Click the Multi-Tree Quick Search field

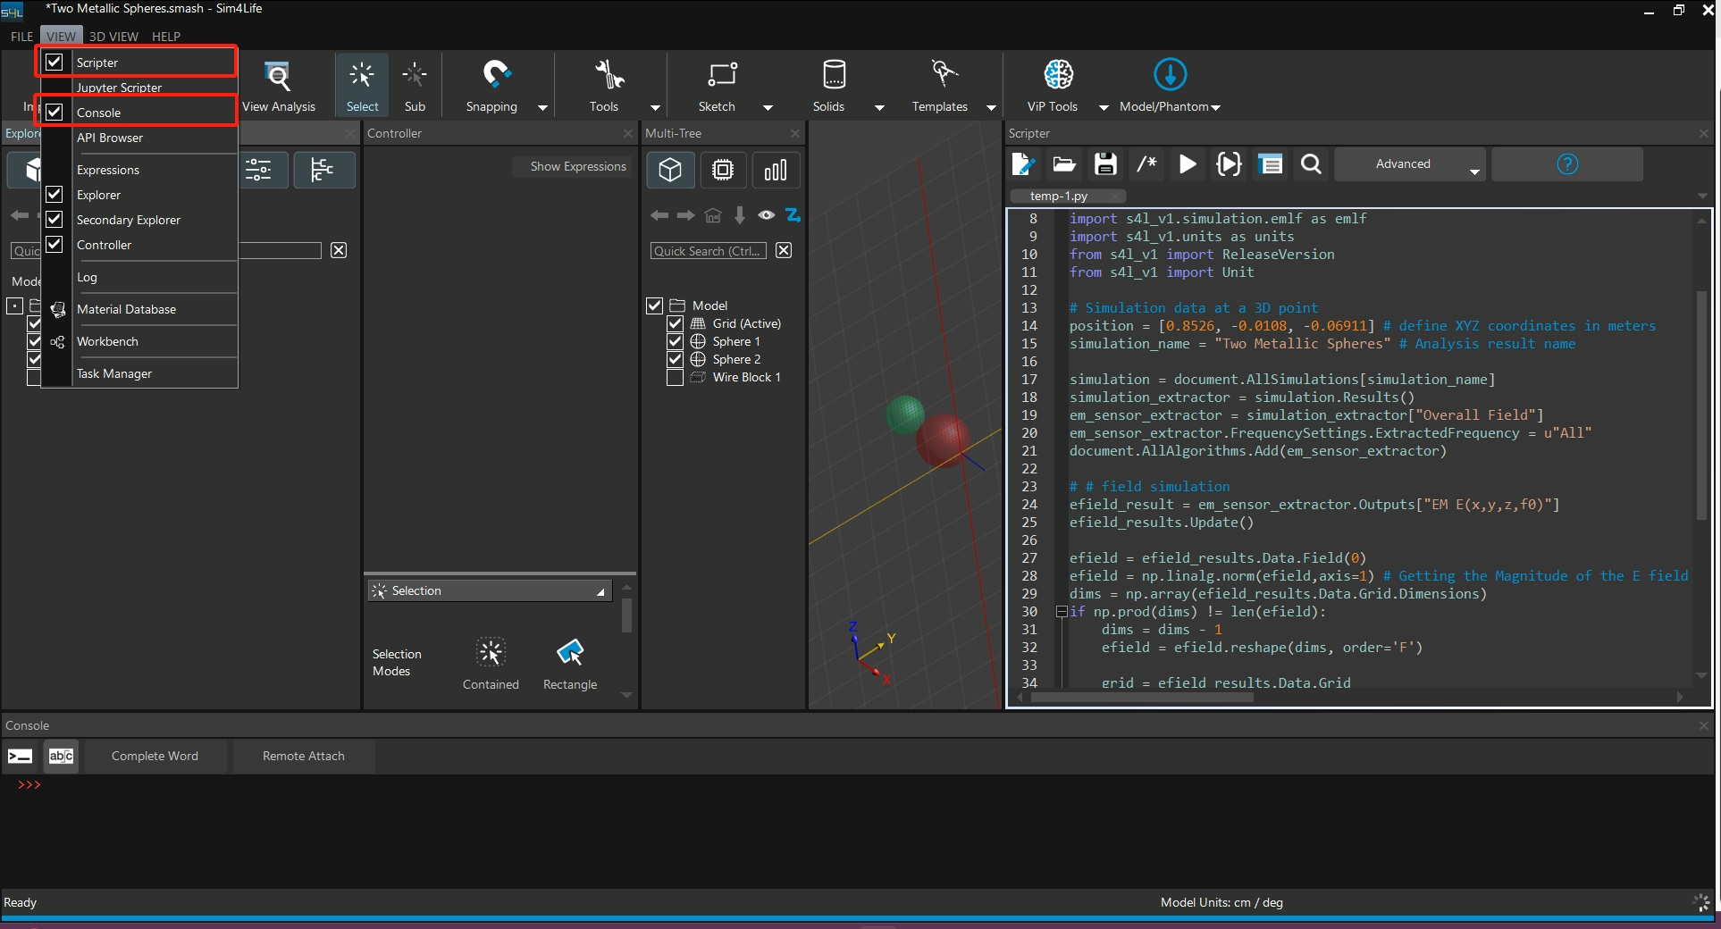pos(708,251)
